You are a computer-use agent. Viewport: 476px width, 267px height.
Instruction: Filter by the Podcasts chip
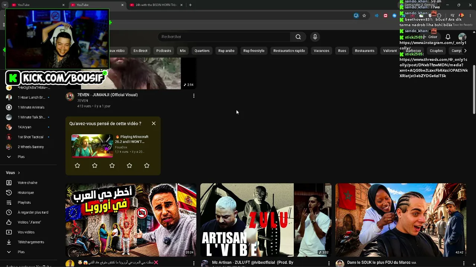(164, 51)
